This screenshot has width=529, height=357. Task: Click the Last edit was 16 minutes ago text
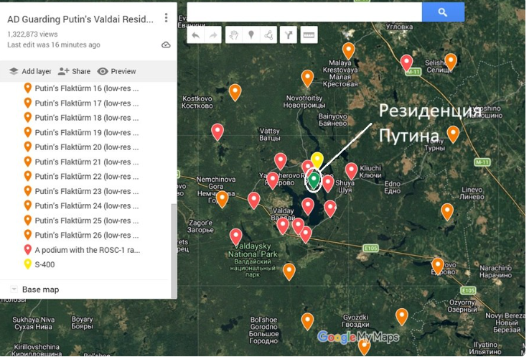pos(54,45)
